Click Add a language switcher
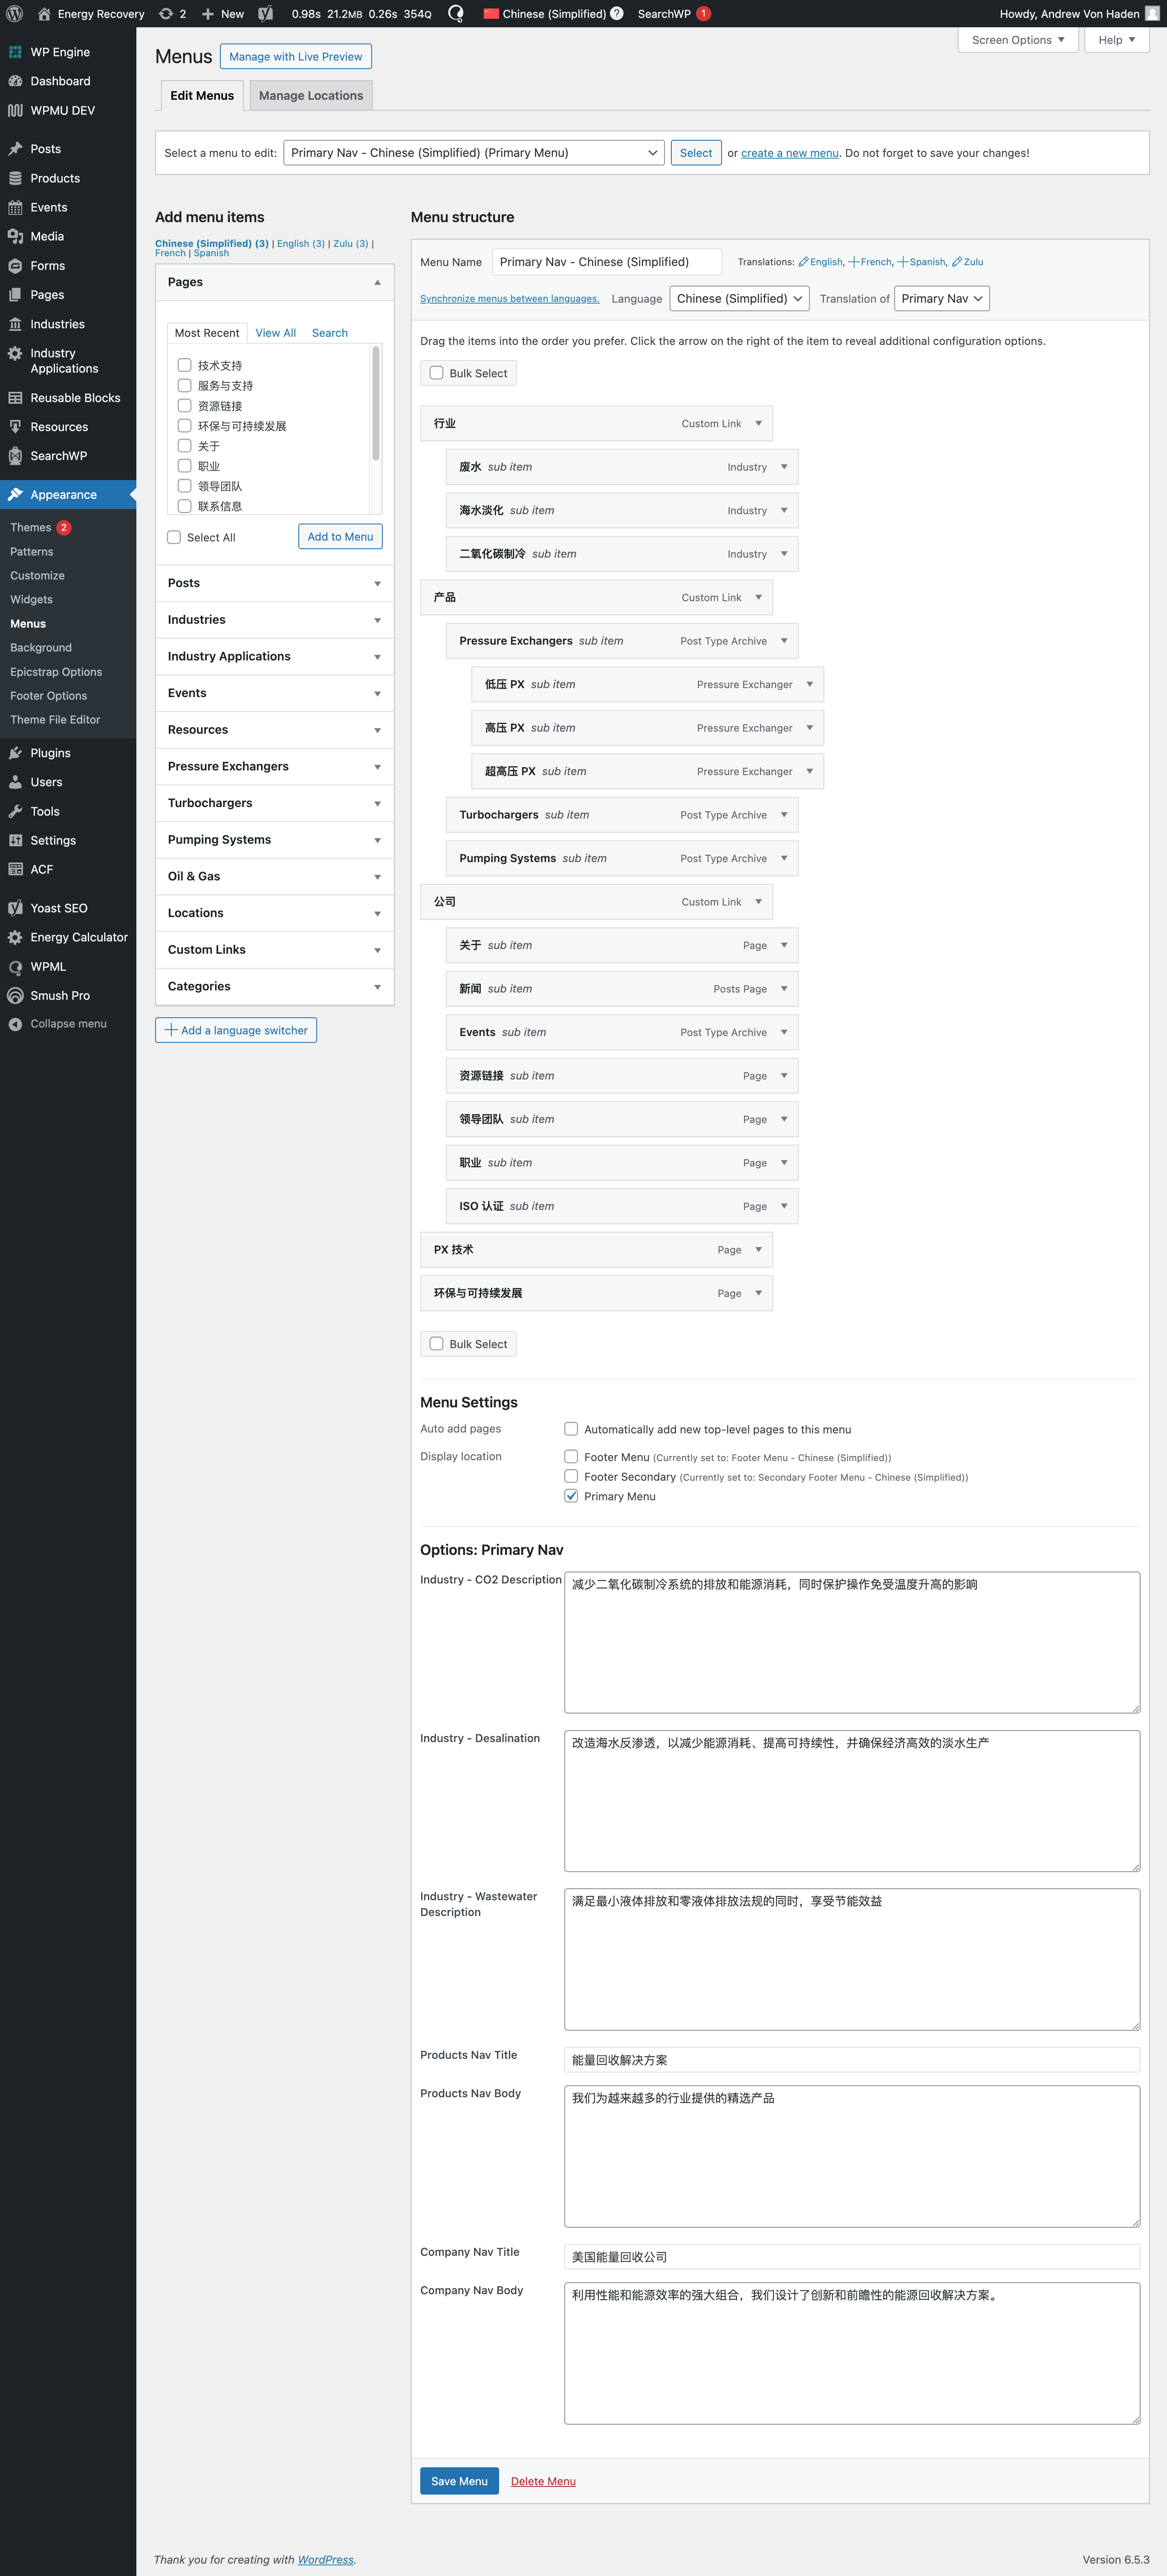The width and height of the screenshot is (1167, 2576). coord(236,1030)
